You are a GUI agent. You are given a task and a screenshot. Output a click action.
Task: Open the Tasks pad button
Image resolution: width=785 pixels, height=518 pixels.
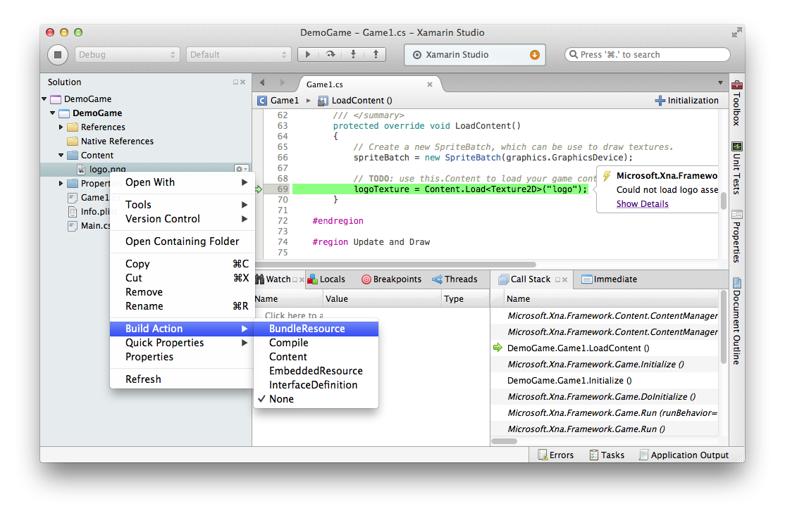(x=607, y=455)
